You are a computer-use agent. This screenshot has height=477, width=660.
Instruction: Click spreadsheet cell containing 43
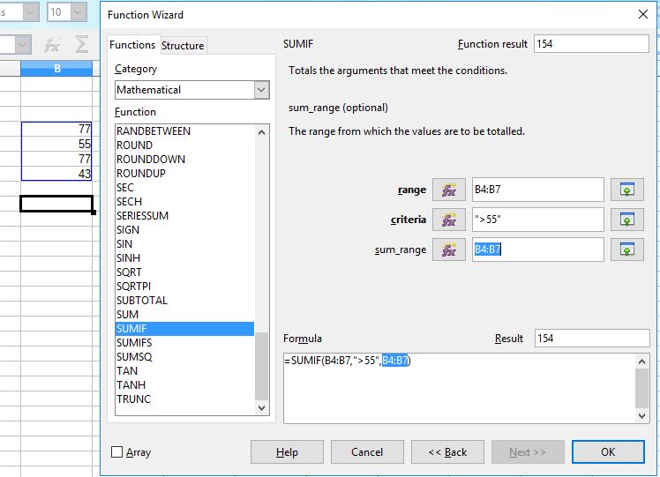coord(56,174)
